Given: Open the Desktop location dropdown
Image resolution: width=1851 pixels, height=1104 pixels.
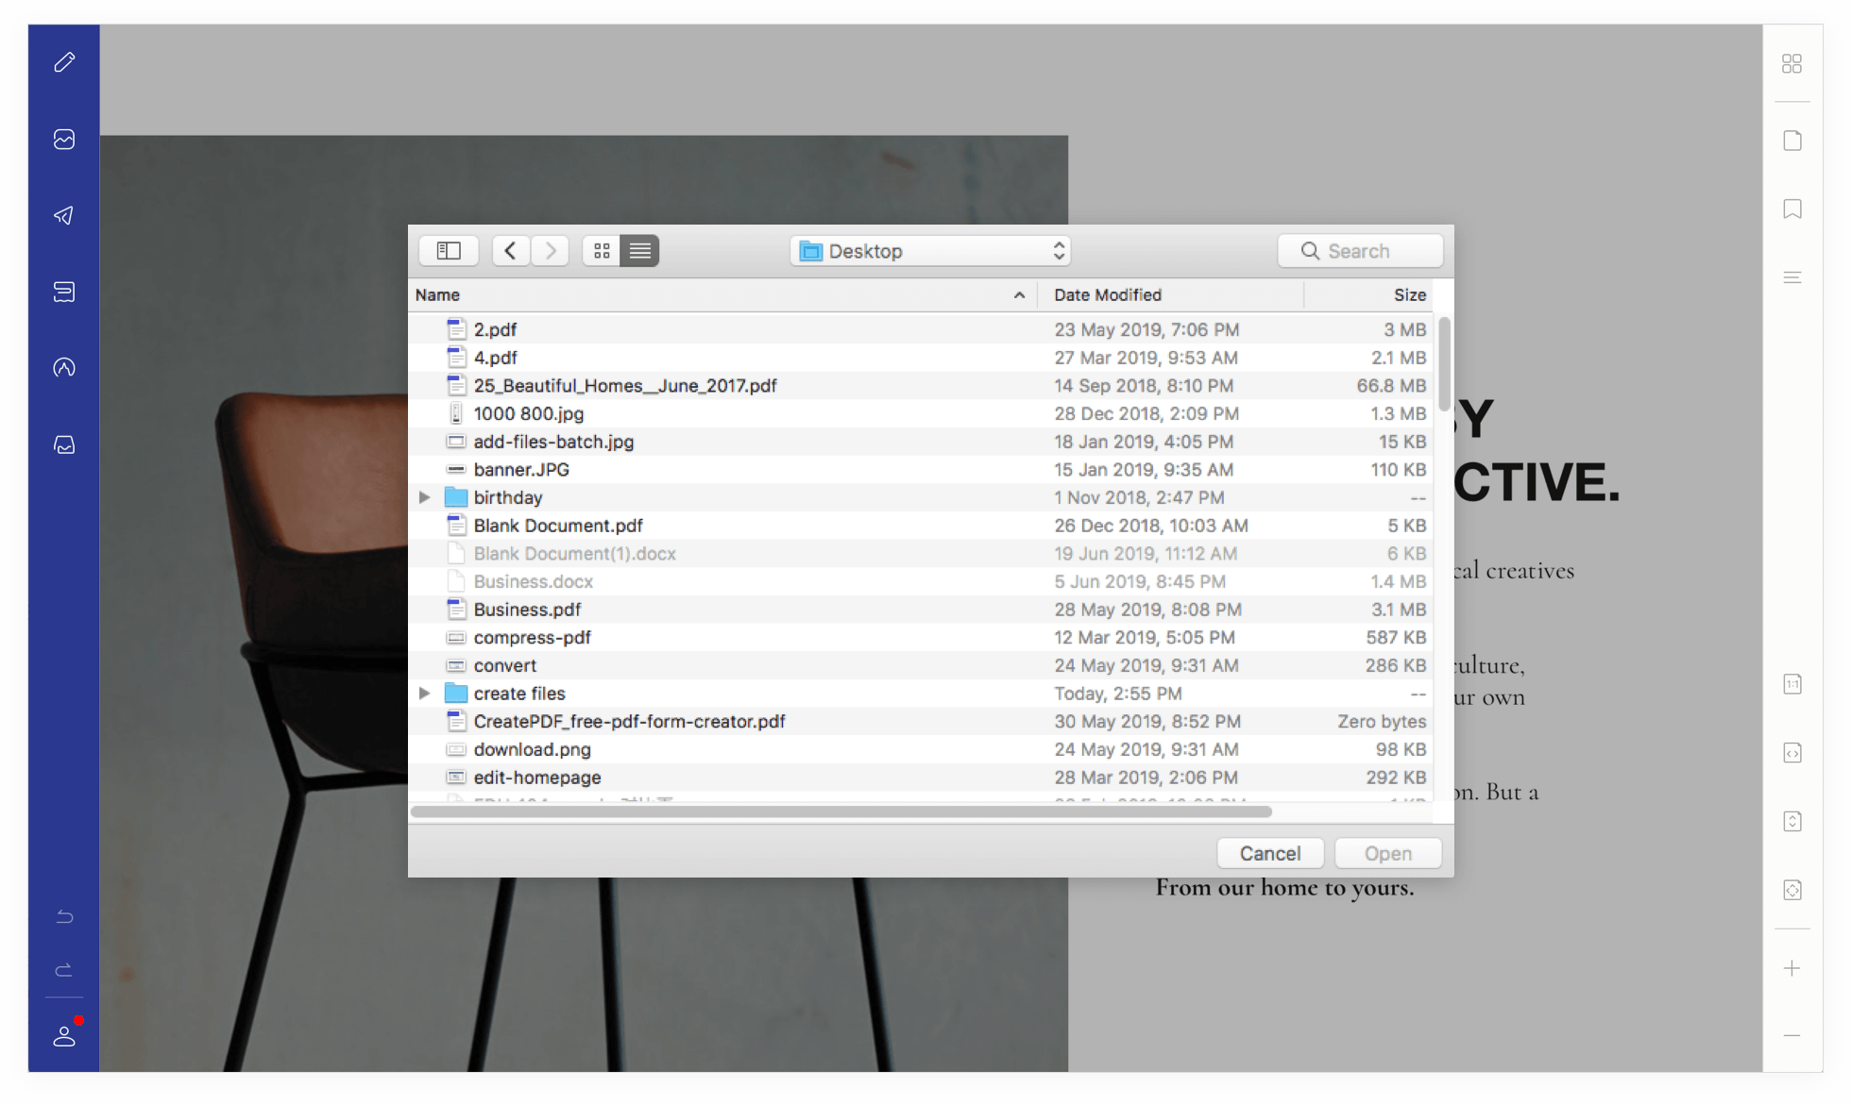Looking at the screenshot, I should point(930,251).
